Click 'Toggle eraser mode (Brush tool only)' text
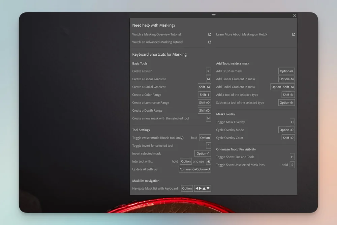Image resolution: width=337 pixels, height=225 pixels. 158,138
